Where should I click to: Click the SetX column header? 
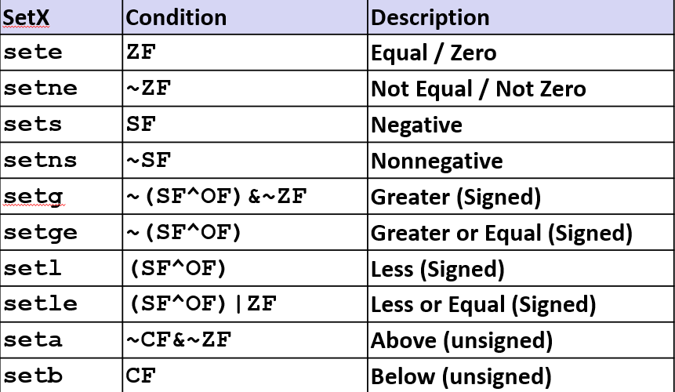click(27, 17)
